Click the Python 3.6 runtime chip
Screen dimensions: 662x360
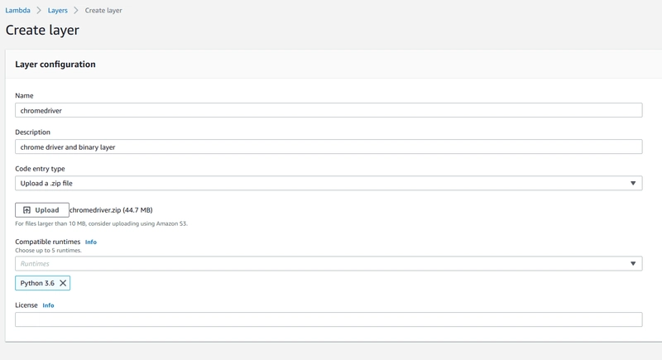[37, 283]
